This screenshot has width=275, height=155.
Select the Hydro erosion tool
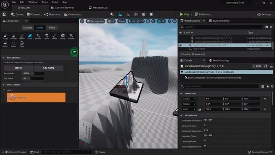[x=46, y=37]
